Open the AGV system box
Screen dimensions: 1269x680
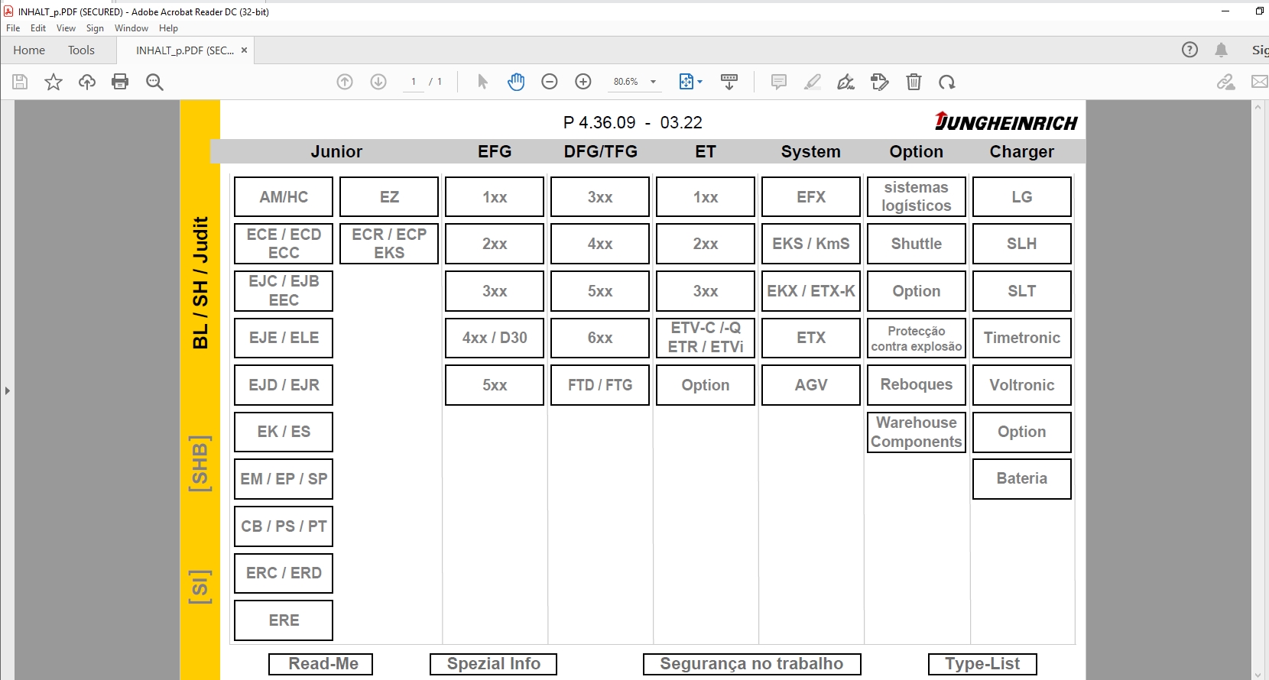811,385
